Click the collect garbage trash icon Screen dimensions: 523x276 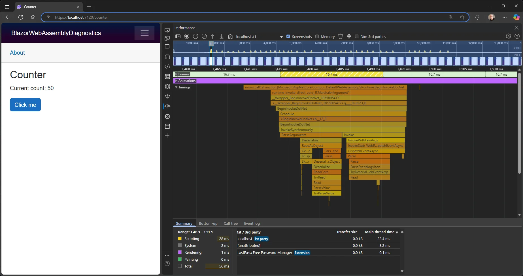pyautogui.click(x=341, y=36)
